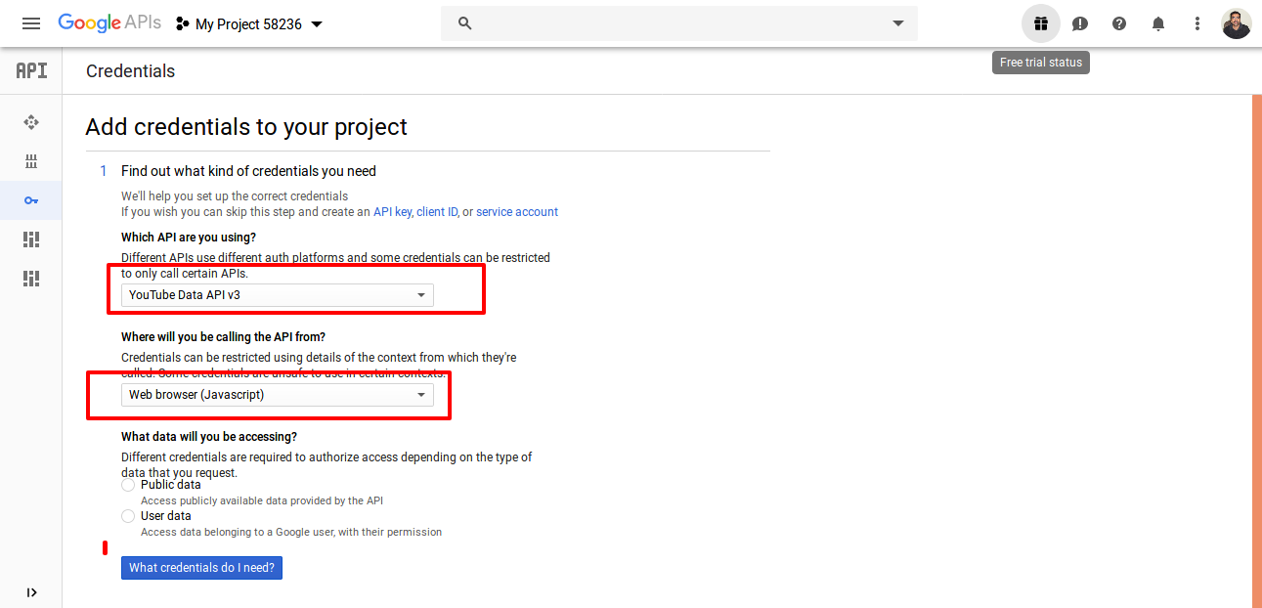Click the Free trial status gift icon
Screen dimensions: 1262x608
tap(1041, 23)
